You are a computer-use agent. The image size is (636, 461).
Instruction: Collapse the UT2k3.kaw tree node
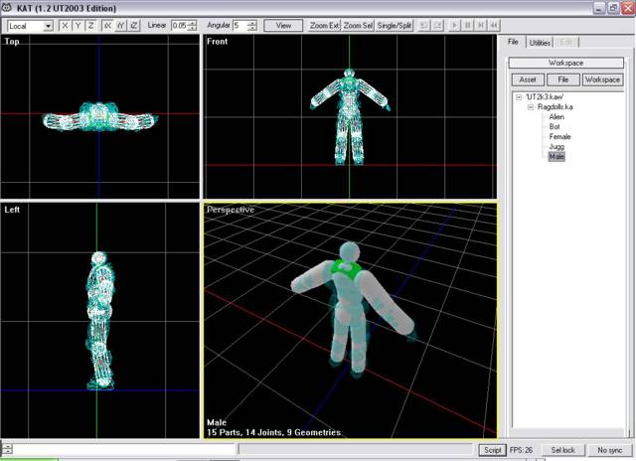coord(519,97)
